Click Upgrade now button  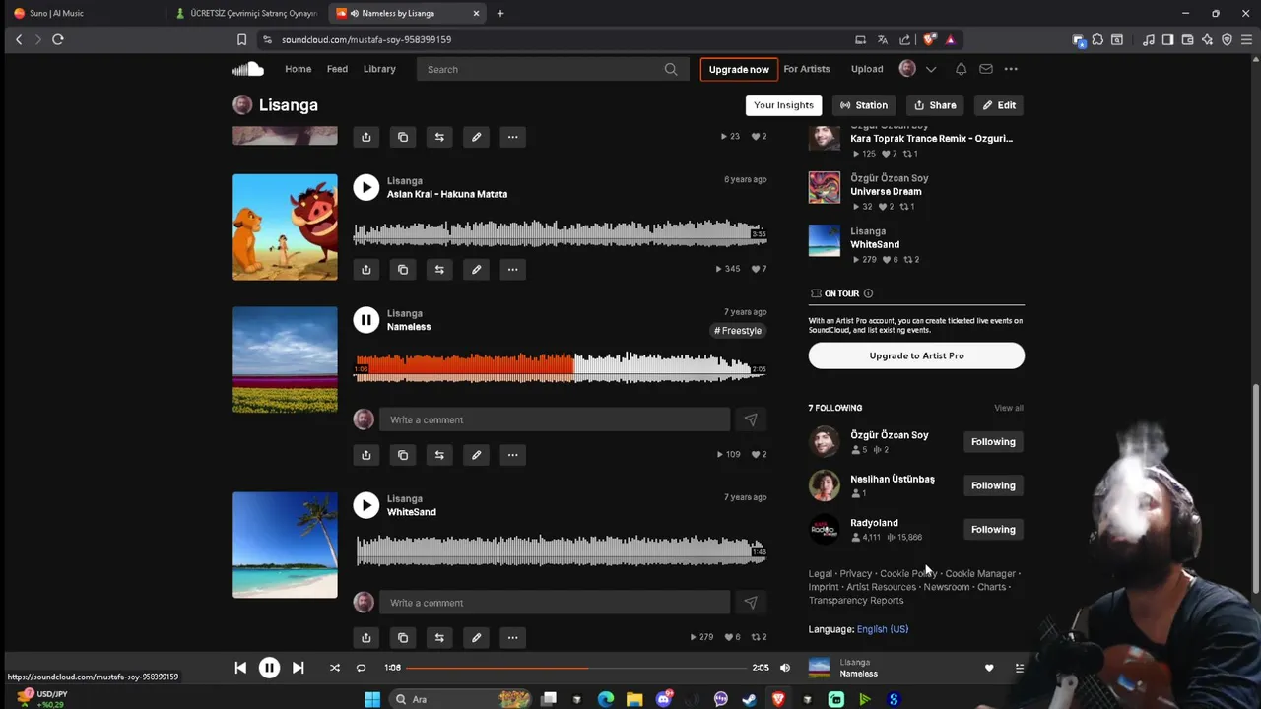click(x=739, y=69)
